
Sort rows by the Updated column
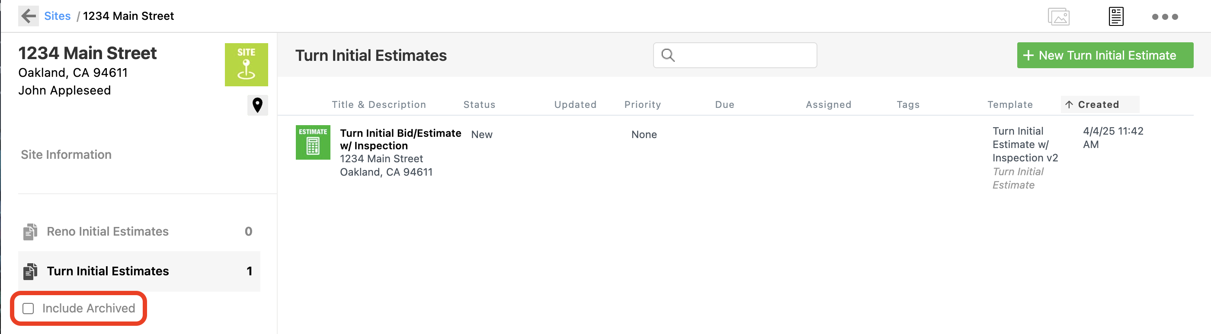[x=575, y=104]
